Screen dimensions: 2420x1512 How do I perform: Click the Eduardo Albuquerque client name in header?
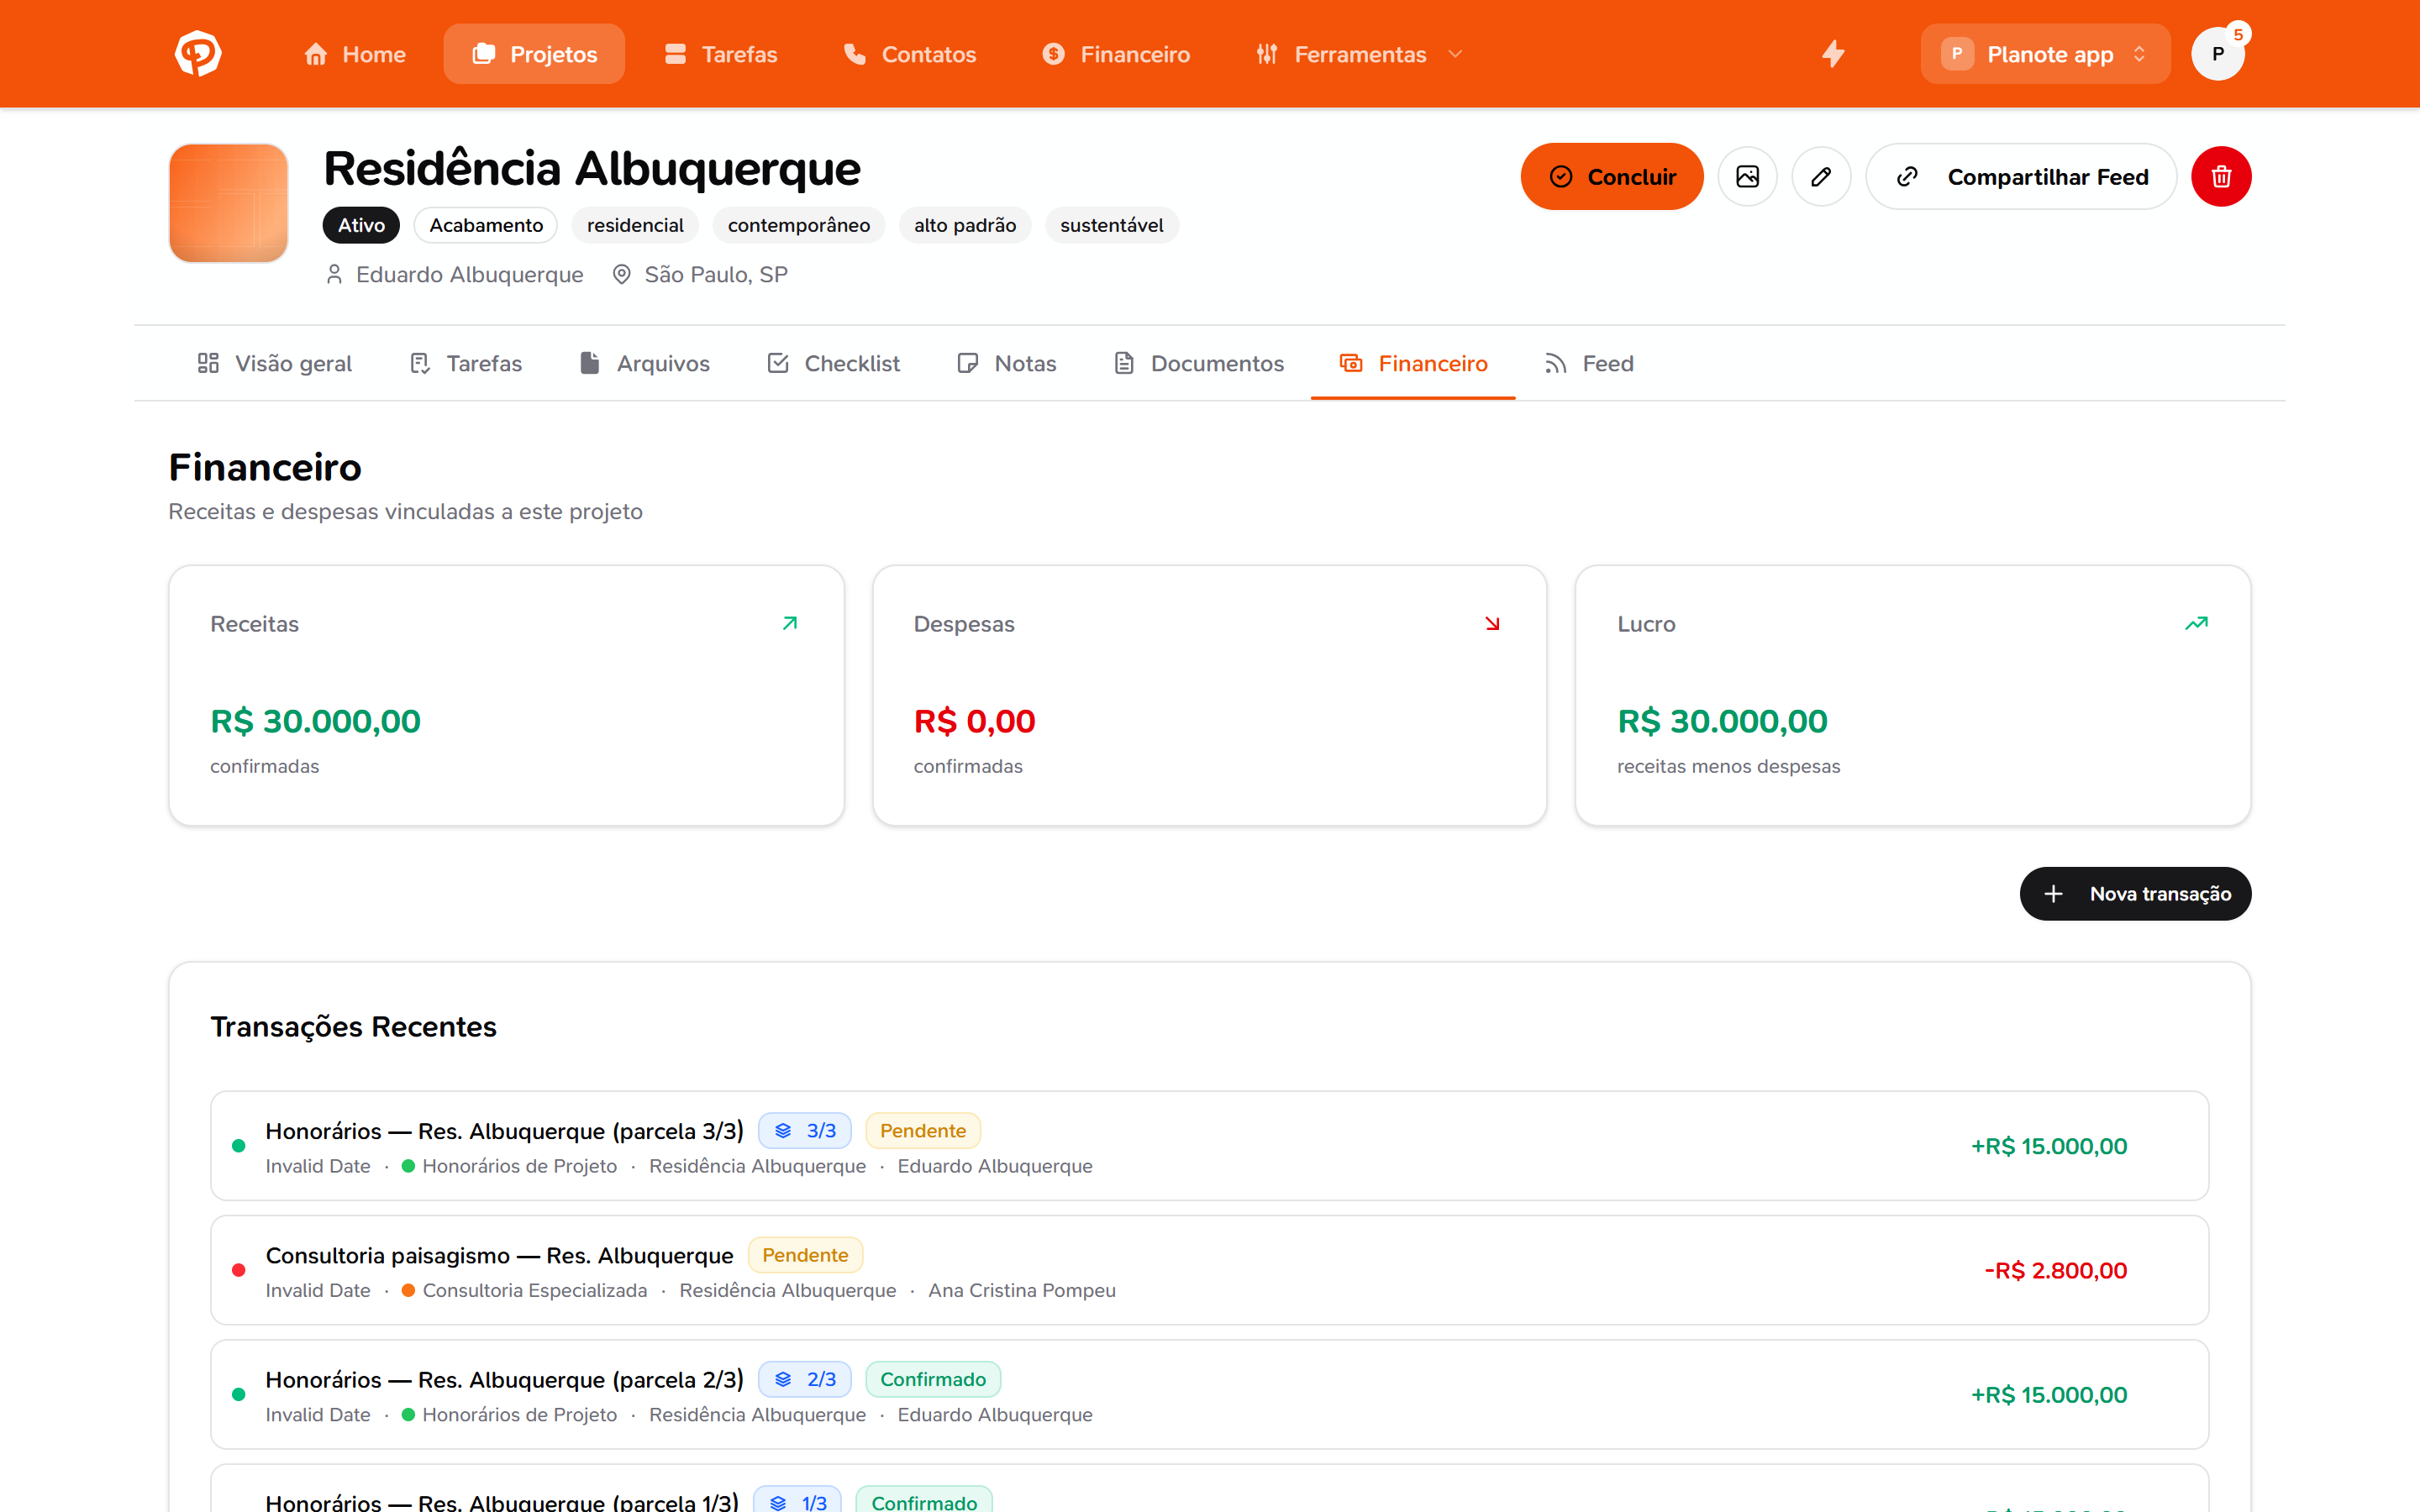pyautogui.click(x=469, y=274)
